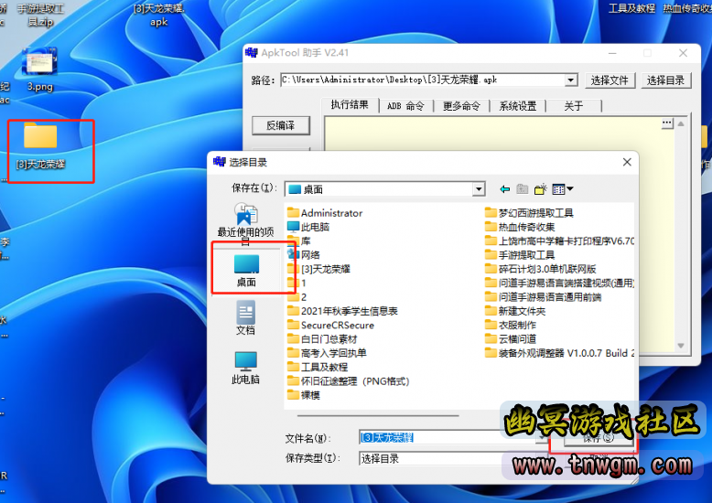The width and height of the screenshot is (712, 503).
Task: Select 手游提取工具.zip on the desktop
Action: coord(40,15)
